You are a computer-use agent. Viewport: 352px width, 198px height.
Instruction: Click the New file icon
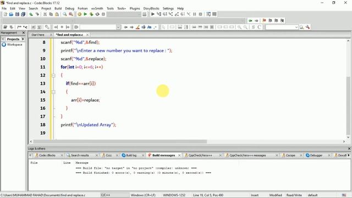tap(5, 14)
